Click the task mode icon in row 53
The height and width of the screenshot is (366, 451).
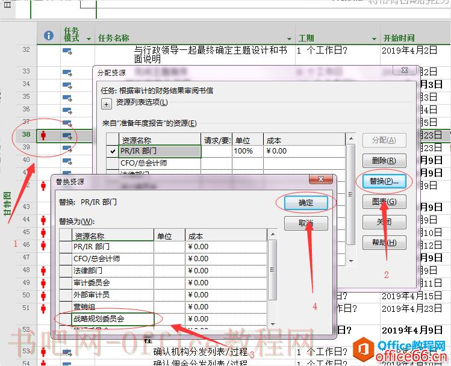pyautogui.click(x=67, y=352)
